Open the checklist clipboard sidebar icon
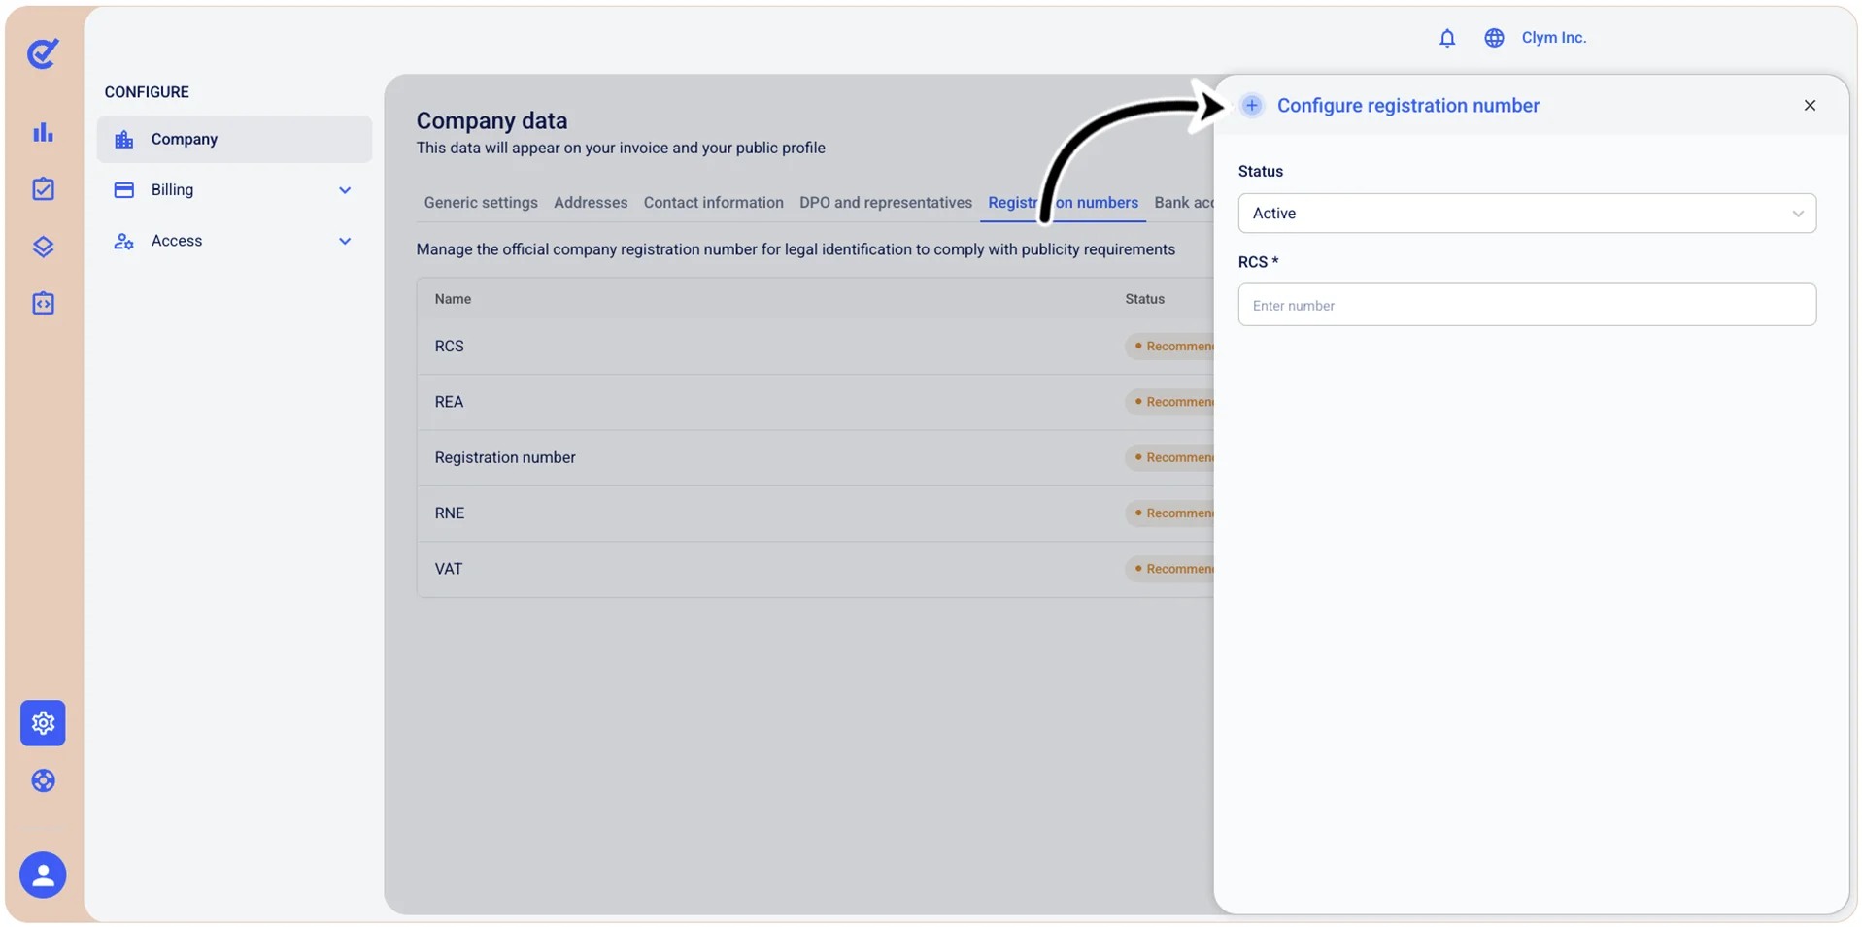 click(43, 188)
